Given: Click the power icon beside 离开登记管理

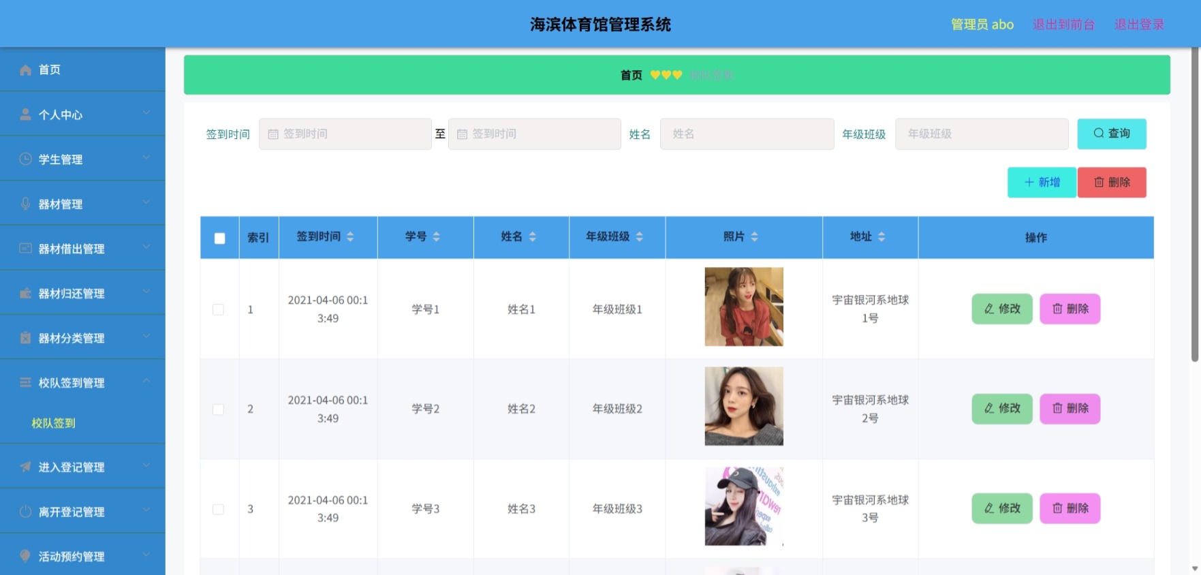Looking at the screenshot, I should (x=25, y=512).
